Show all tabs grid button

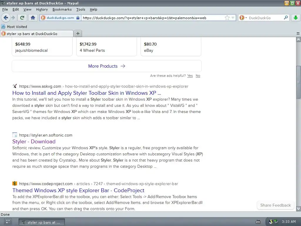298,34
